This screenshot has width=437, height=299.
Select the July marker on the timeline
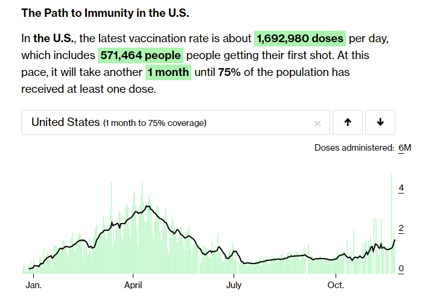pyautogui.click(x=233, y=283)
